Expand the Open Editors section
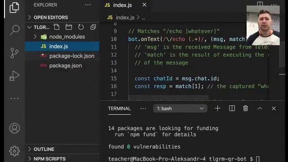 point(62,18)
